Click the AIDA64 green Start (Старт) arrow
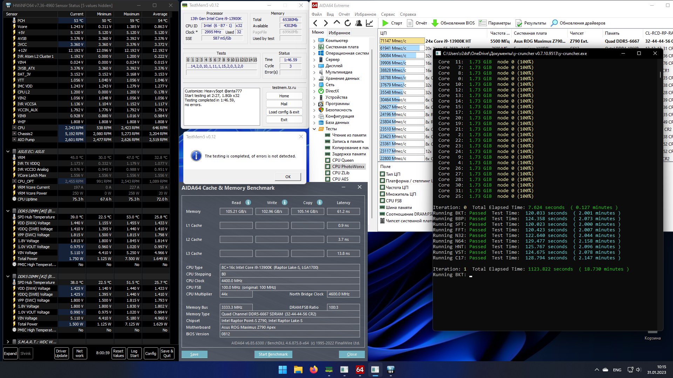This screenshot has height=378, width=673. 385,23
